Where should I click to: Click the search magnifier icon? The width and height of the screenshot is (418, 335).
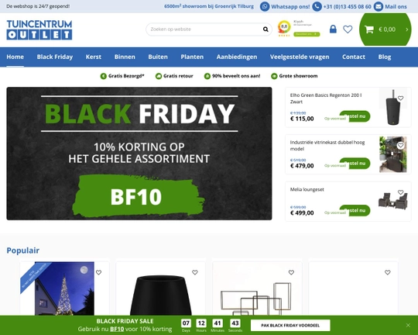[x=266, y=29]
